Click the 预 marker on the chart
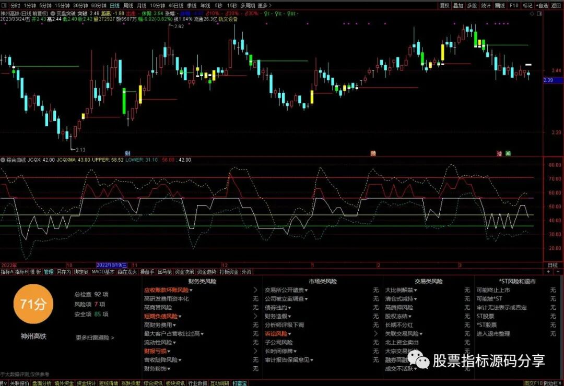 click(x=373, y=153)
